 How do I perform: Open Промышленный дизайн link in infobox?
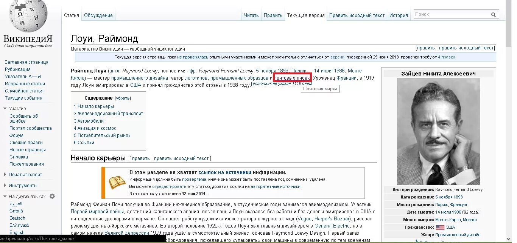point(458,235)
